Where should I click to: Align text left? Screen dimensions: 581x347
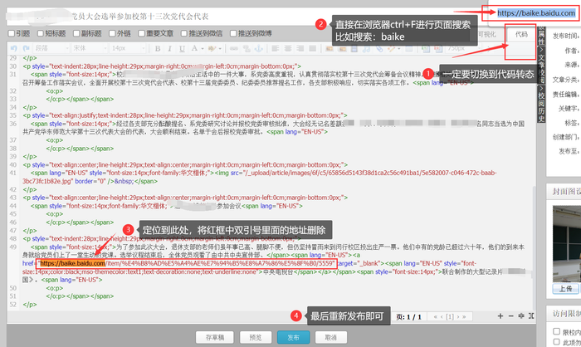(276, 49)
